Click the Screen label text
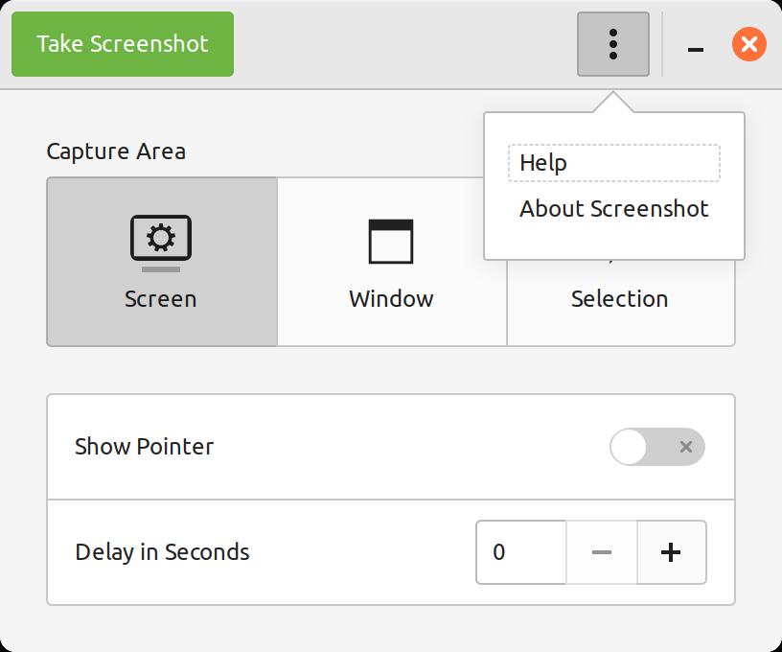The image size is (782, 652). point(161,299)
